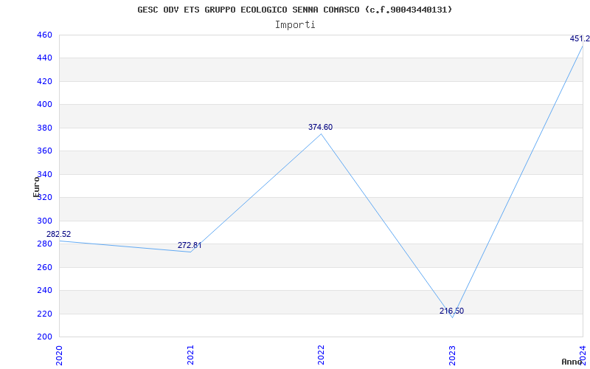Click the y-axis value 240

44,290
